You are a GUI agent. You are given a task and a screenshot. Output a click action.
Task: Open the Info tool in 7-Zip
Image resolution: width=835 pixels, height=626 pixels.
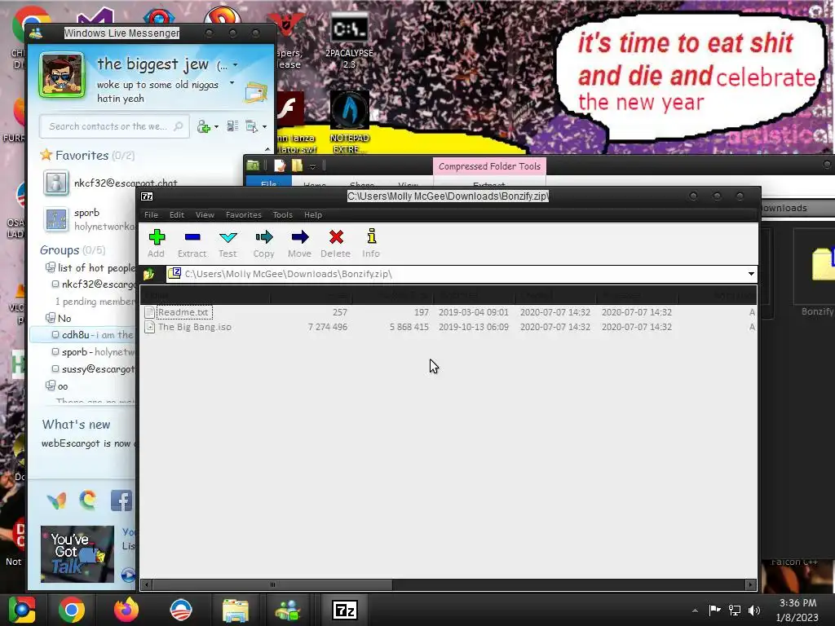(x=371, y=243)
